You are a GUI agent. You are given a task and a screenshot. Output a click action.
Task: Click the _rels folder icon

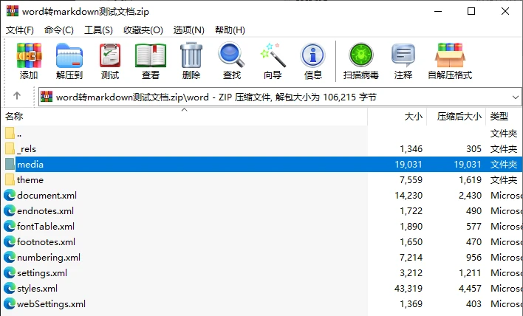point(10,148)
